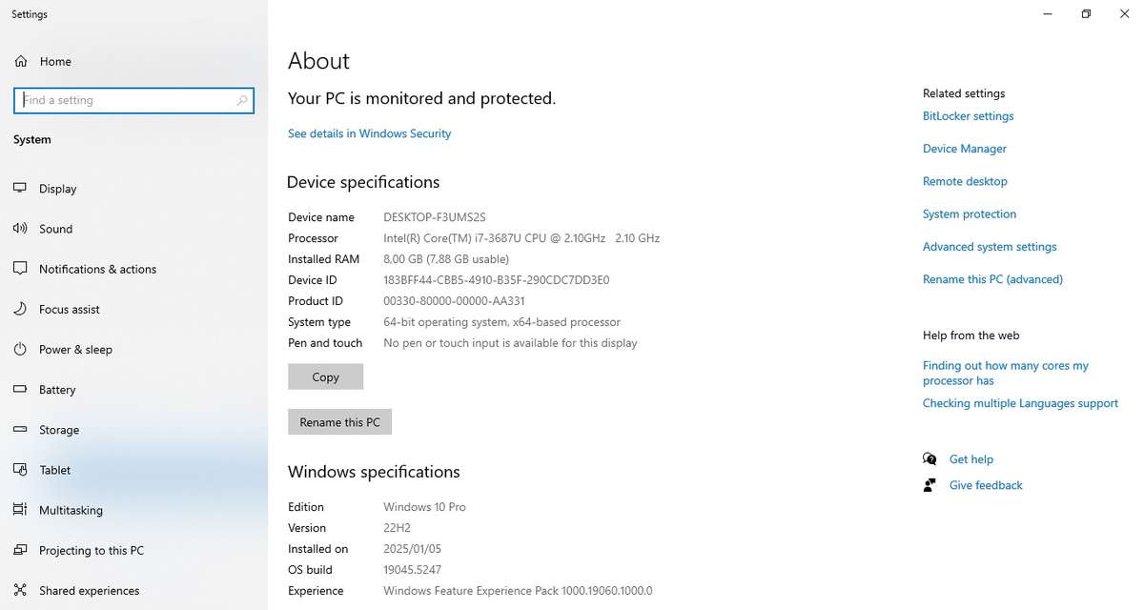The height and width of the screenshot is (610, 1144).
Task: Click the Get help icon
Action: click(929, 458)
